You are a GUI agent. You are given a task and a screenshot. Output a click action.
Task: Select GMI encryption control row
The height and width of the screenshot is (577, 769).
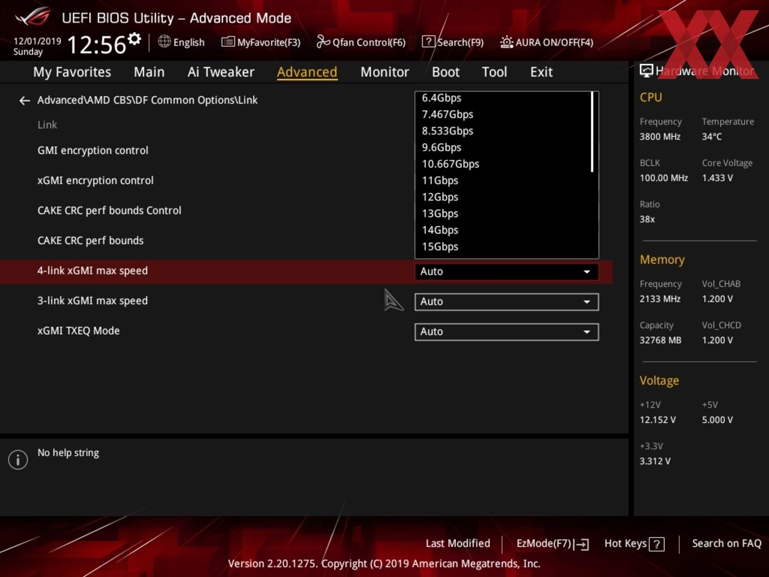93,150
